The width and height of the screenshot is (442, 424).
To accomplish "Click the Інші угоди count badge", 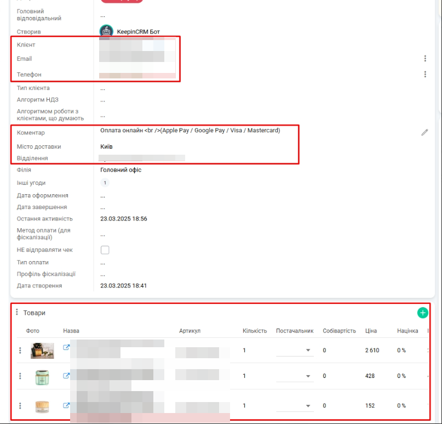I will [105, 183].
